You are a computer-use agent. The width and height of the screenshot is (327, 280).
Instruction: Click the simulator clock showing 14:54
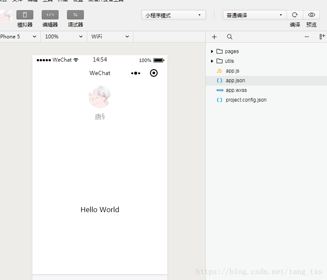pos(100,60)
